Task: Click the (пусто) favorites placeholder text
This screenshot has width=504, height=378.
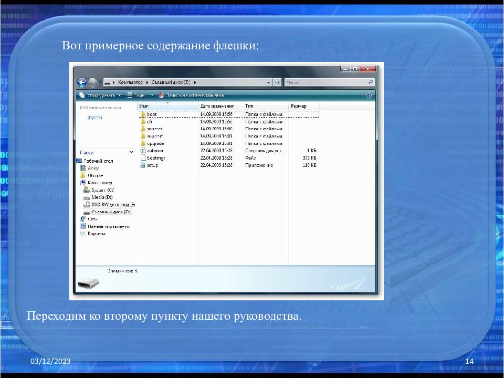Action: (94, 118)
